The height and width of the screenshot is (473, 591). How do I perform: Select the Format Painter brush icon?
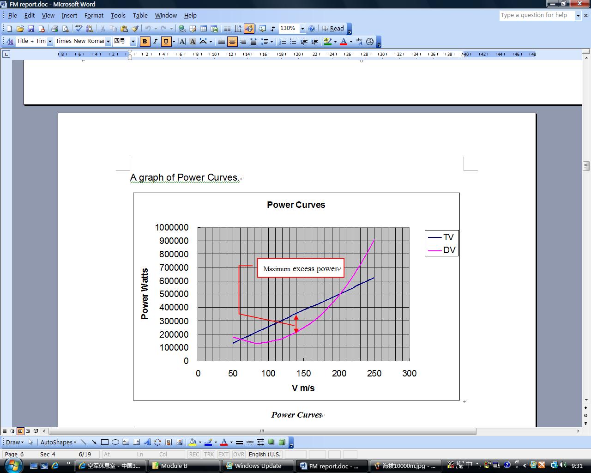135,29
